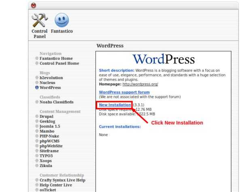Click the bullet icon beside Geeklog
Image resolution: width=251 pixels, height=192 pixels.
tap(37, 121)
